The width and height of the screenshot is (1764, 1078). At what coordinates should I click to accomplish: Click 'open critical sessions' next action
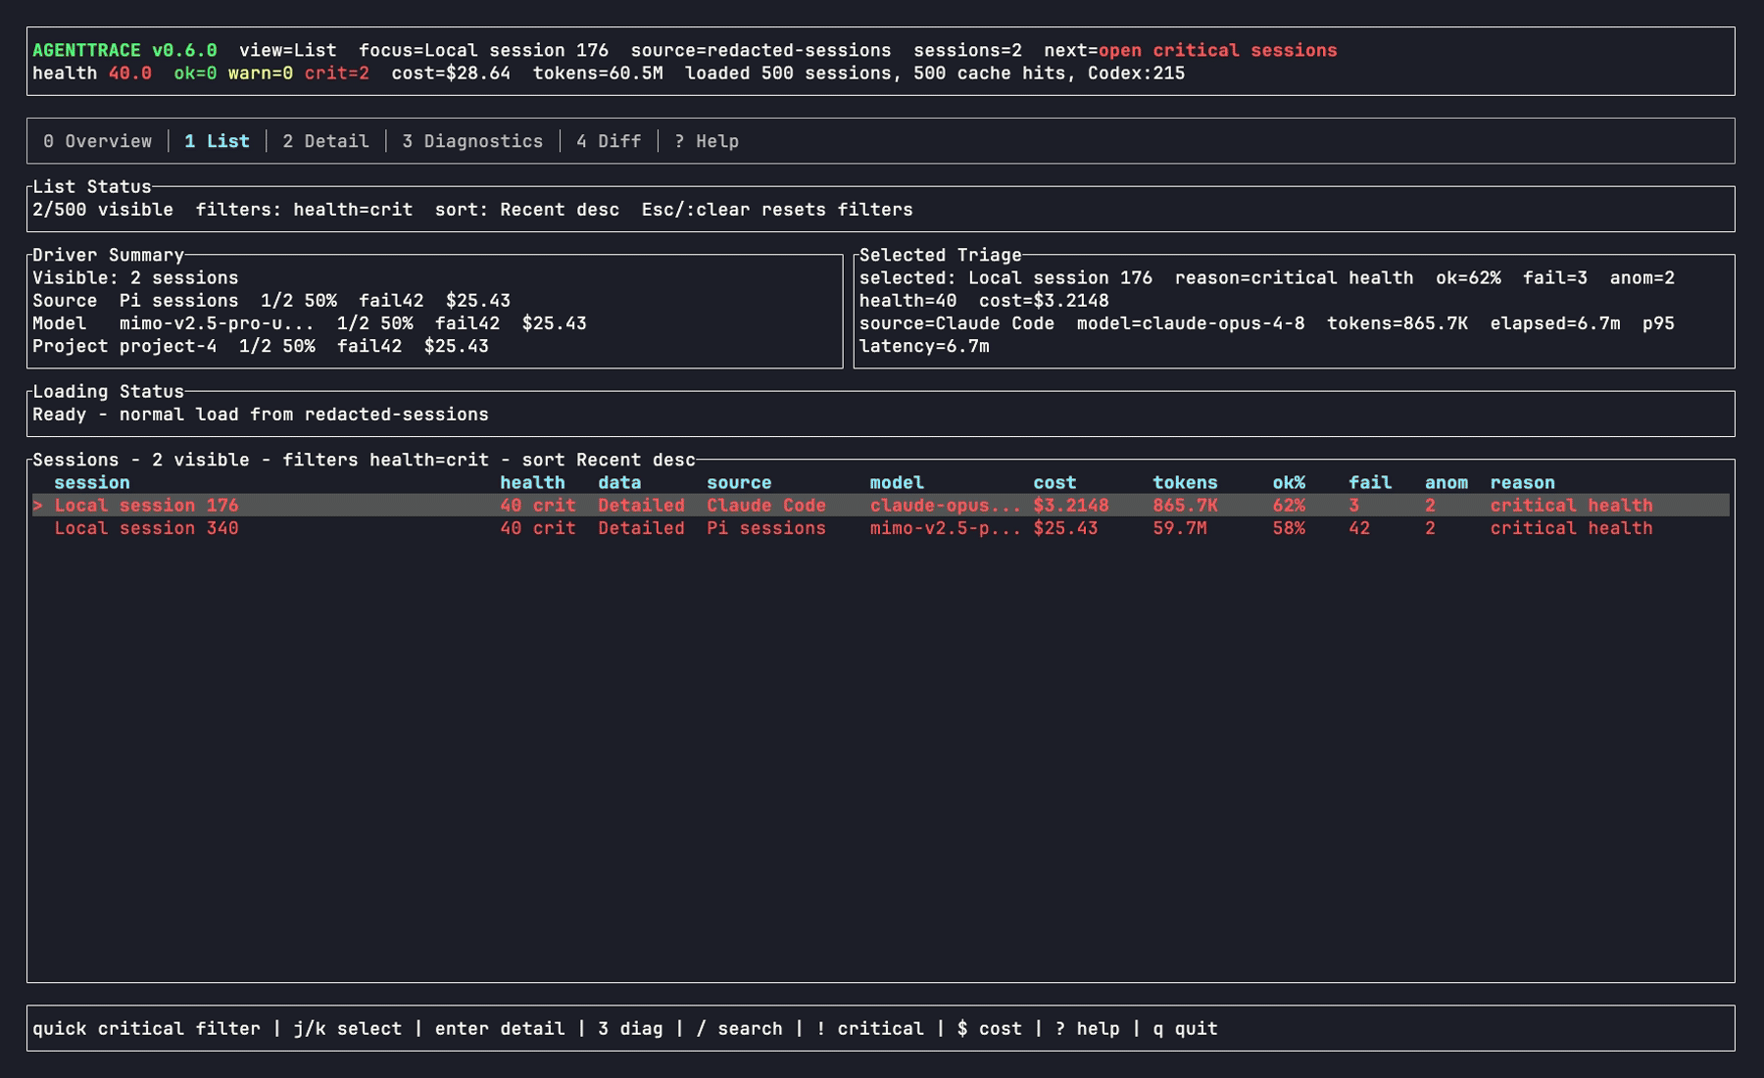point(1217,50)
